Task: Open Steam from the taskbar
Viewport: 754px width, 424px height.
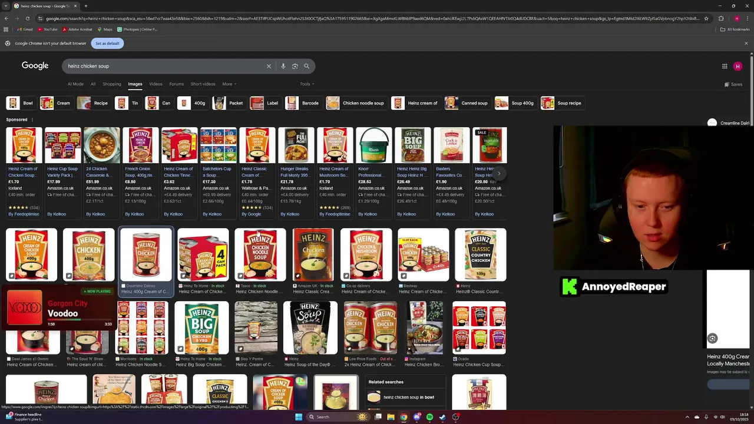Action: (442, 417)
